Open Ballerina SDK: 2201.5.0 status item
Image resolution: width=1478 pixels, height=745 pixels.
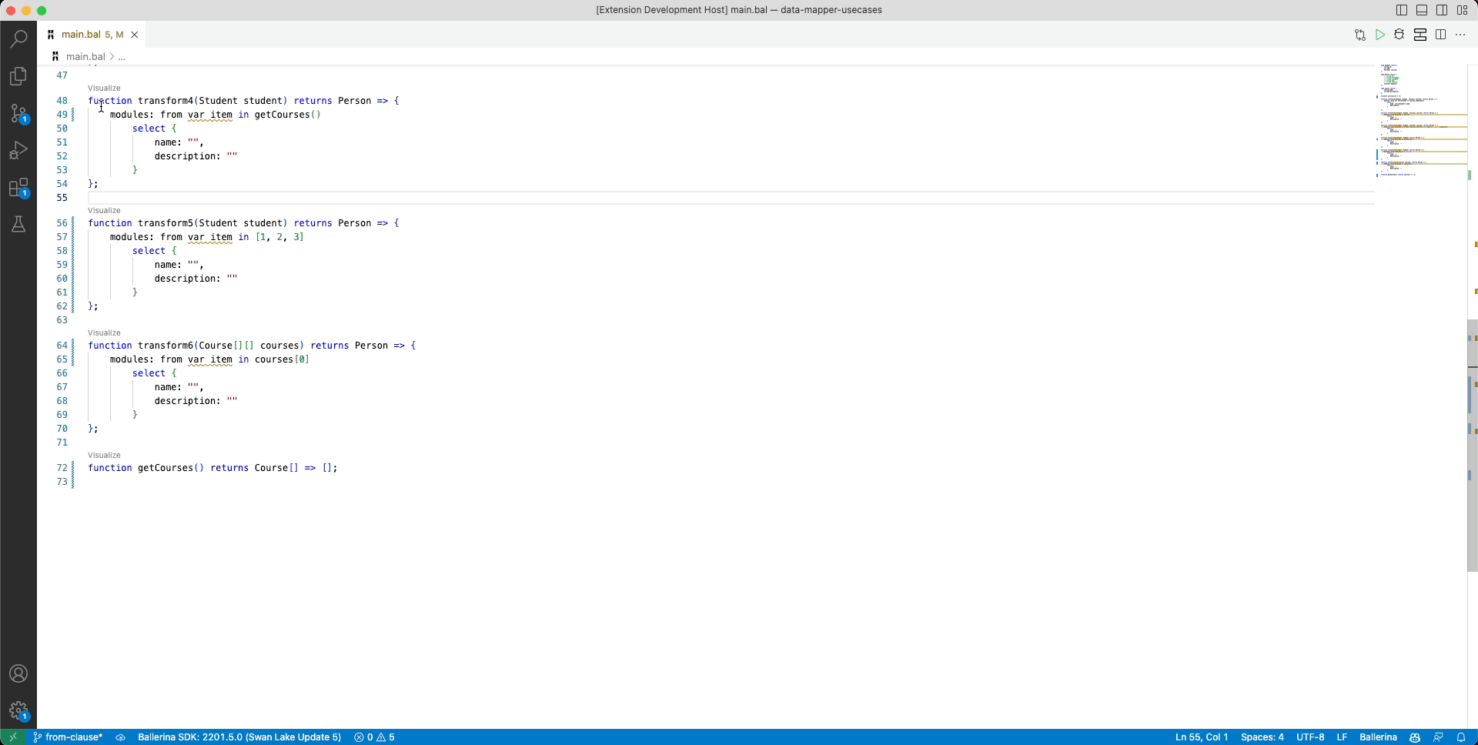click(239, 737)
